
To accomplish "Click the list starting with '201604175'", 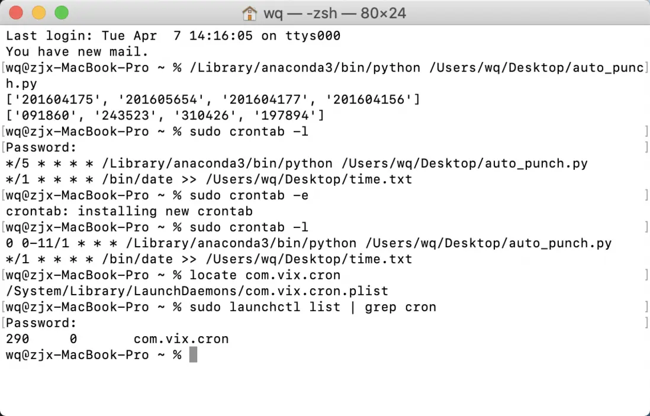I will [x=213, y=99].
